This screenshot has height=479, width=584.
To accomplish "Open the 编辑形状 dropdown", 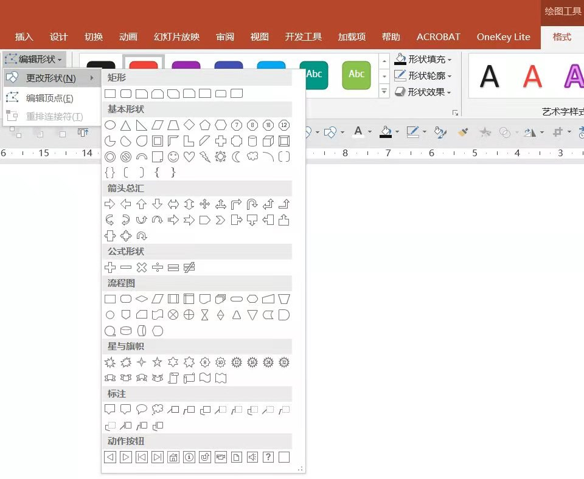I will [x=34, y=59].
